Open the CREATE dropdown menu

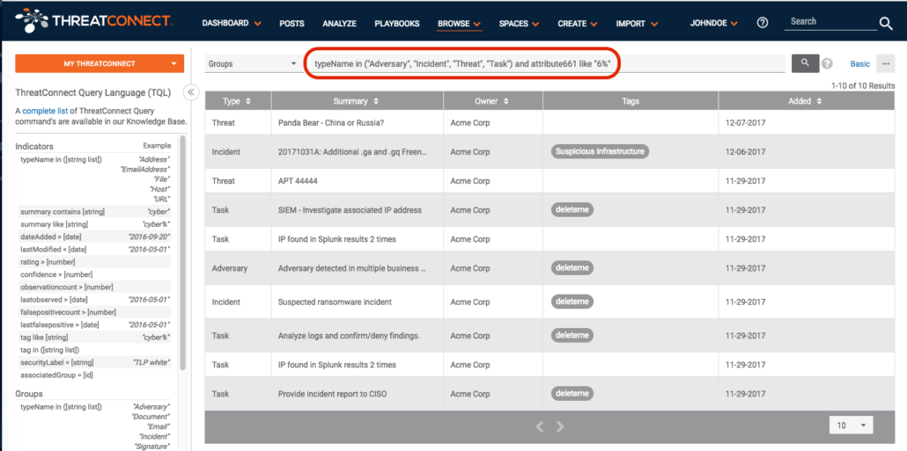pyautogui.click(x=578, y=24)
